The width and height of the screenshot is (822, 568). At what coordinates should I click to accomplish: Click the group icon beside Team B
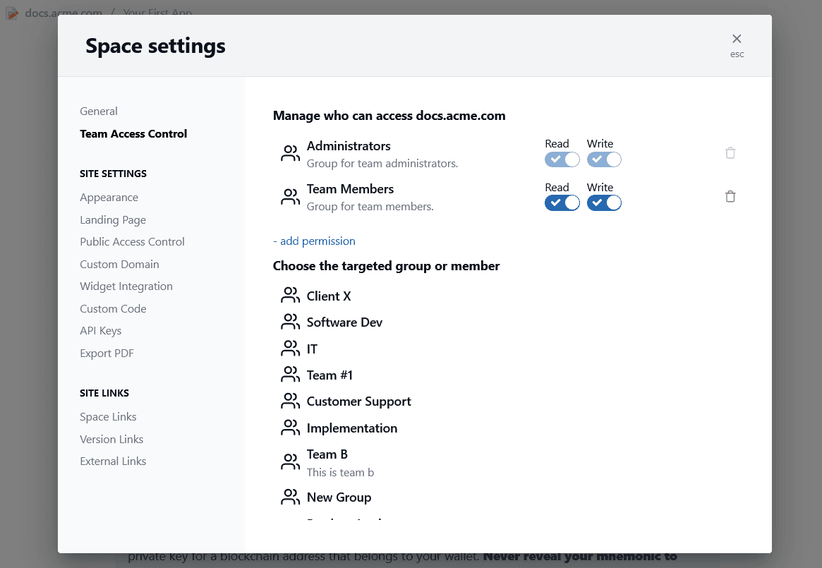coord(290,462)
